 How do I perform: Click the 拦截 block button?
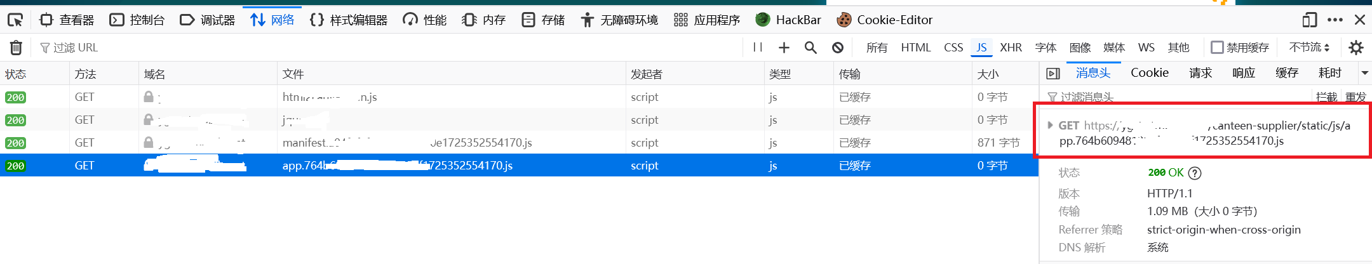1326,97
